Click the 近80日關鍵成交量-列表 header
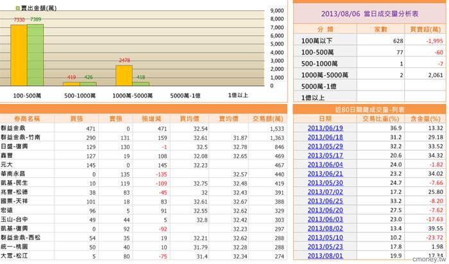449x264 pixels. click(369, 109)
